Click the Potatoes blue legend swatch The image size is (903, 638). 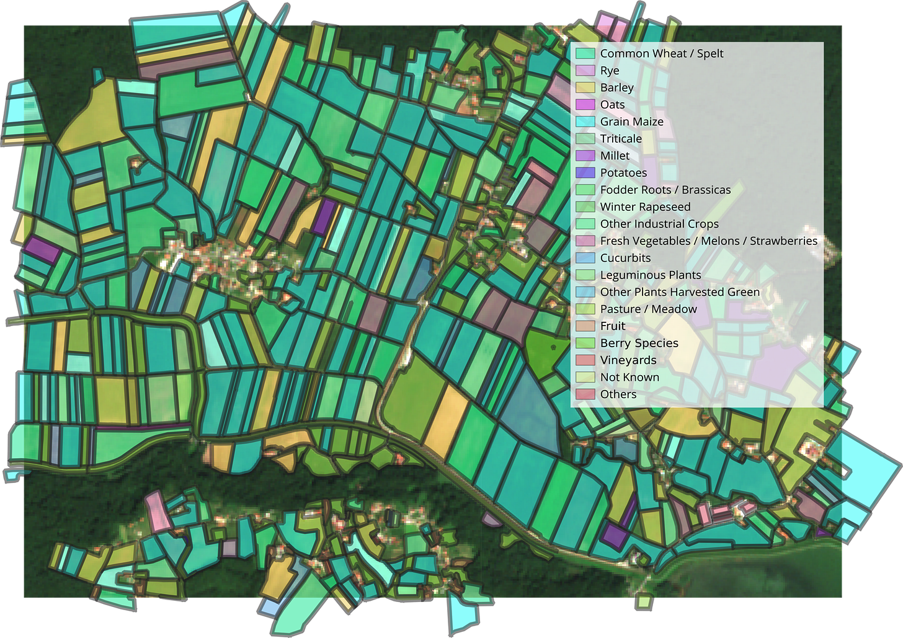pyautogui.click(x=585, y=173)
